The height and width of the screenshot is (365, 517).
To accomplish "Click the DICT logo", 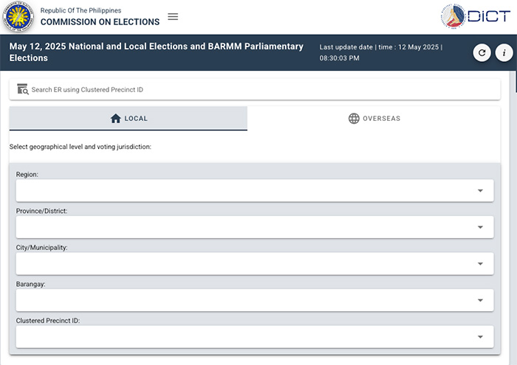I will pyautogui.click(x=476, y=16).
